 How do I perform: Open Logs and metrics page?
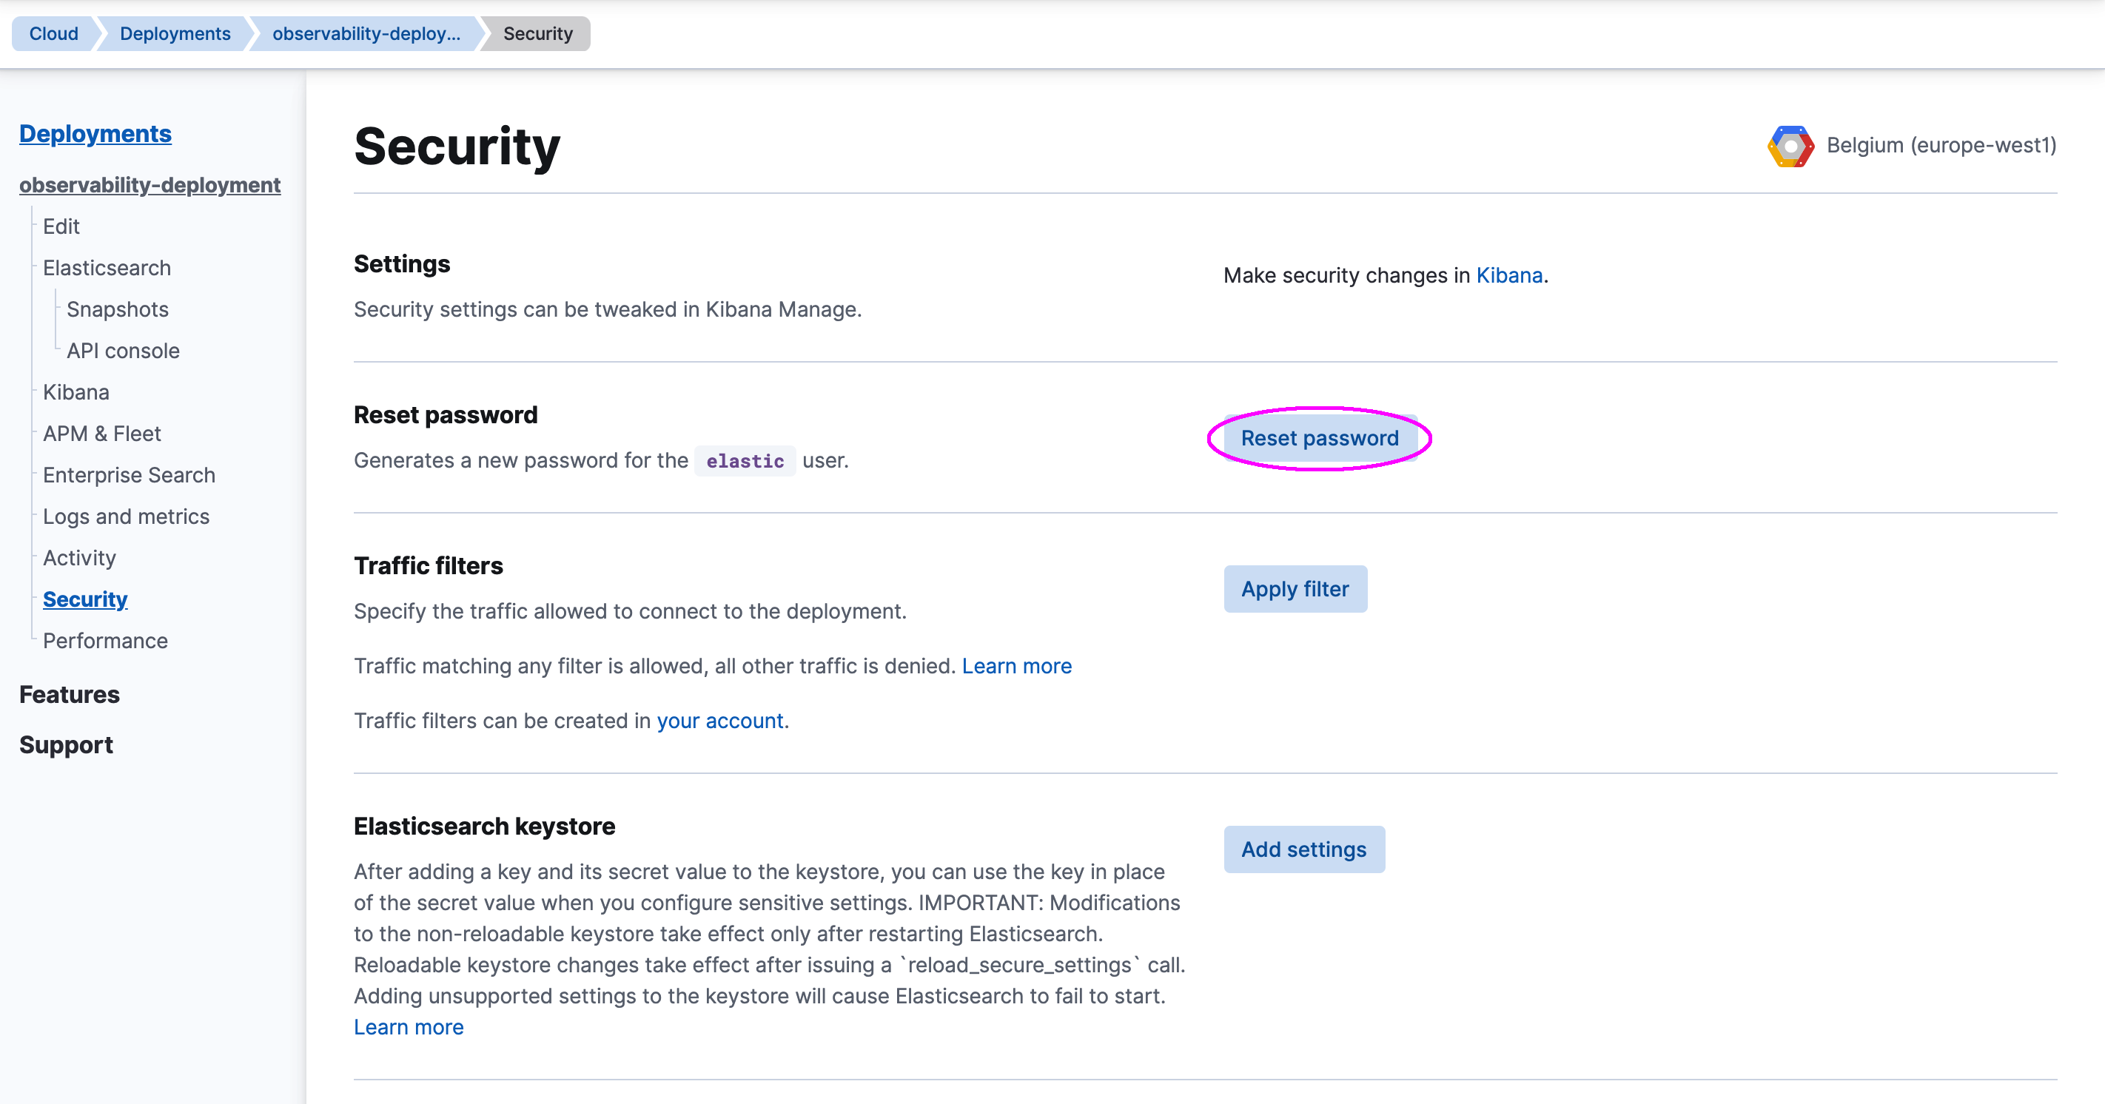coord(126,517)
